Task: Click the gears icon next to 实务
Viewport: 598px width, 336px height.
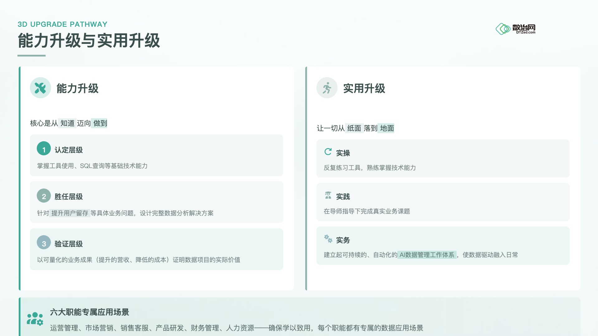Action: 328,239
